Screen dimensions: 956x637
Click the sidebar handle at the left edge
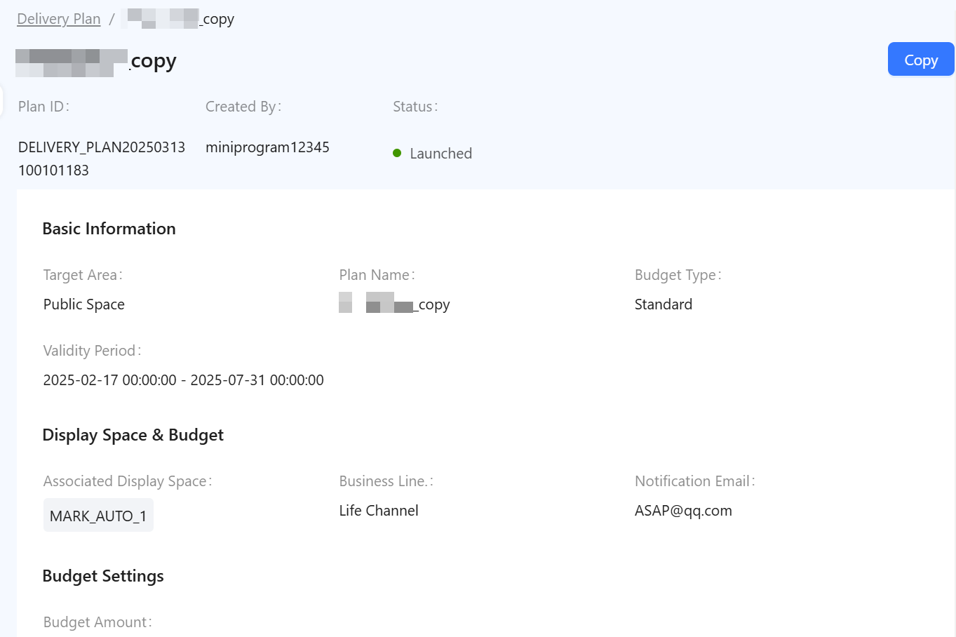click(x=2, y=98)
